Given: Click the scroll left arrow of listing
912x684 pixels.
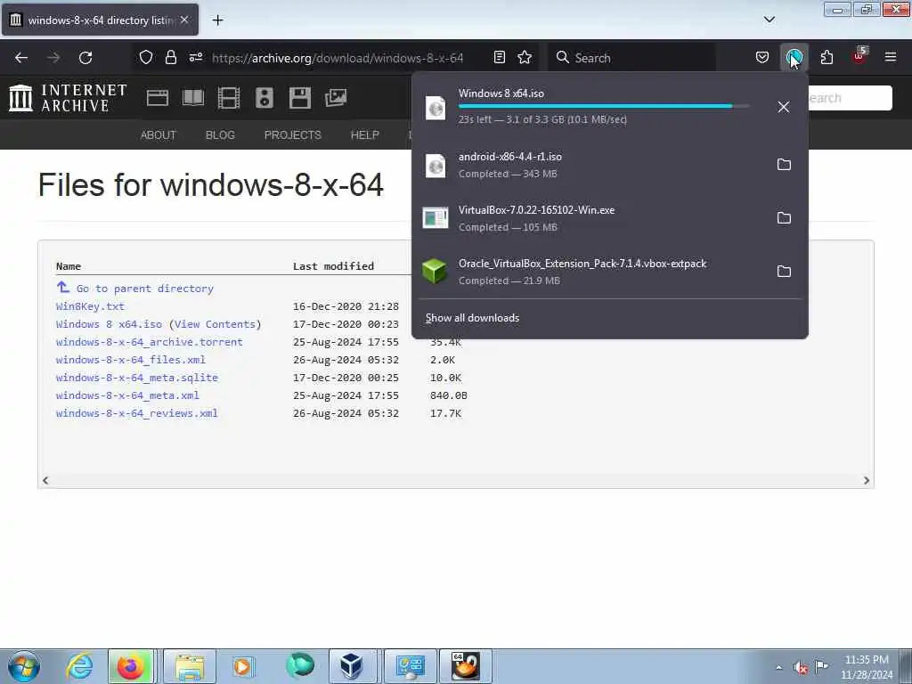Looking at the screenshot, I should coord(45,480).
